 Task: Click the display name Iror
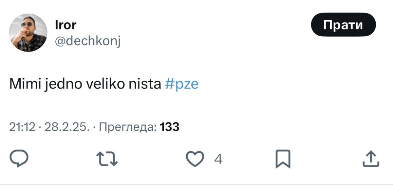[66, 25]
